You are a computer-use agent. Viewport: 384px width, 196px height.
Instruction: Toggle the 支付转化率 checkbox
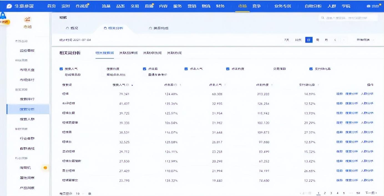tap(311, 69)
